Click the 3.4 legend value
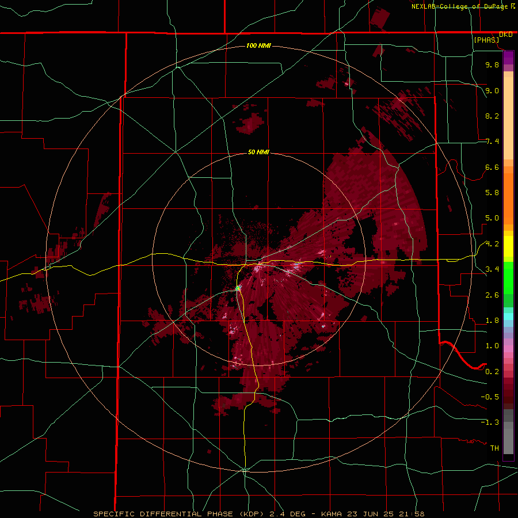Viewport: 518px width, 518px height. click(x=492, y=269)
